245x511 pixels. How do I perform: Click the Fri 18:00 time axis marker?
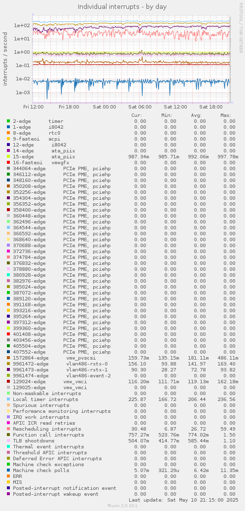70,107
